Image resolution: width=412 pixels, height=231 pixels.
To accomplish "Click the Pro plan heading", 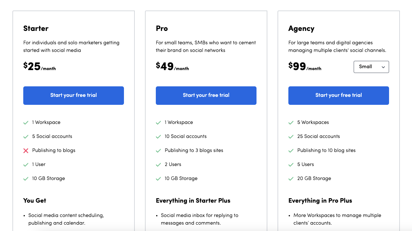I will coord(162,28).
